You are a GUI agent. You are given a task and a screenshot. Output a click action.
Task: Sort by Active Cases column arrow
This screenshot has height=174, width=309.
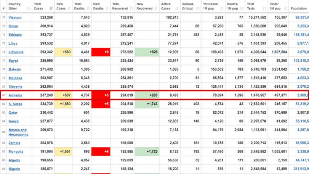176,8
